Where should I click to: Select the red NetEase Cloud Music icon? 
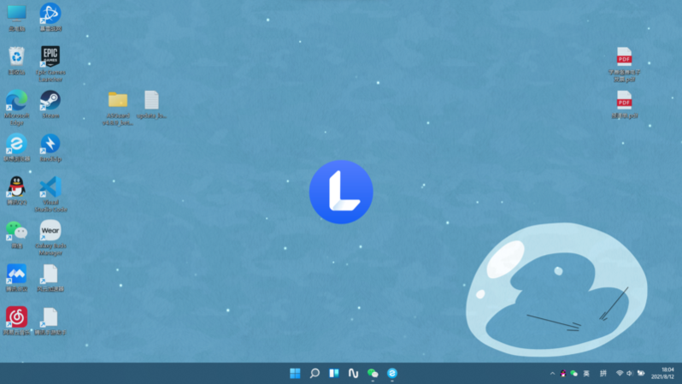coord(16,316)
